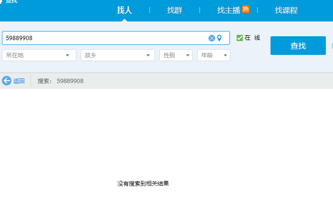The height and width of the screenshot is (200, 333).
Task: Open the 找主播 tab
Action: pos(229,10)
